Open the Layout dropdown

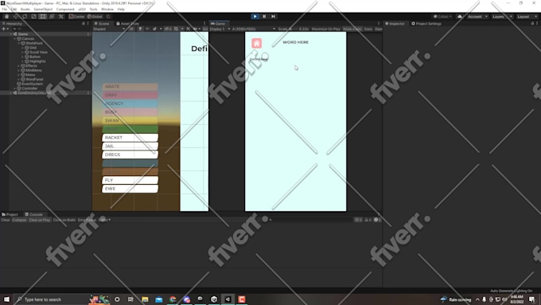(x=527, y=17)
